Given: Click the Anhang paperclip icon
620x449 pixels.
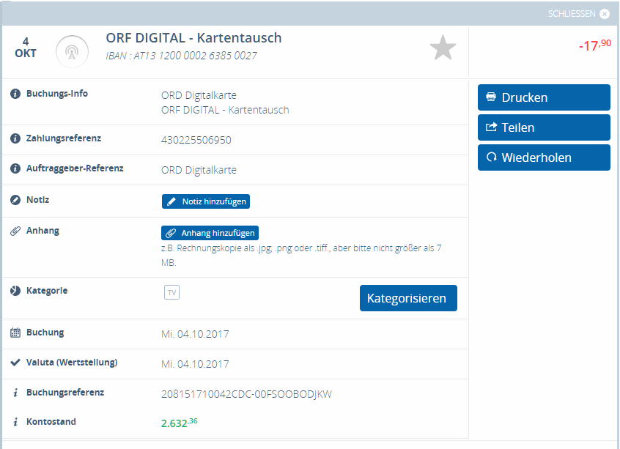Looking at the screenshot, I should click(x=15, y=231).
